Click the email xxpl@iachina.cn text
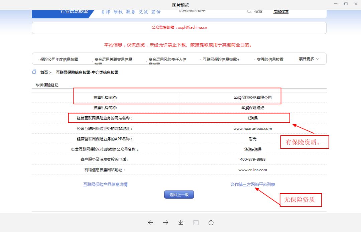Screen dimensions: 361x232 pos(193,27)
